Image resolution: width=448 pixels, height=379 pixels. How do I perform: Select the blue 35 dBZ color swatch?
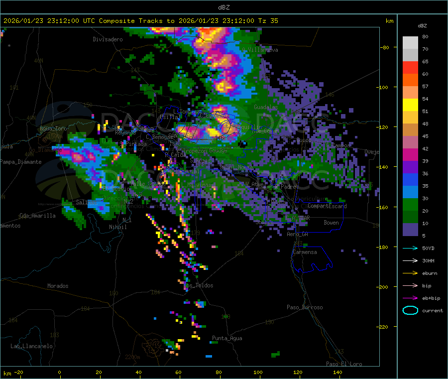tap(410, 179)
